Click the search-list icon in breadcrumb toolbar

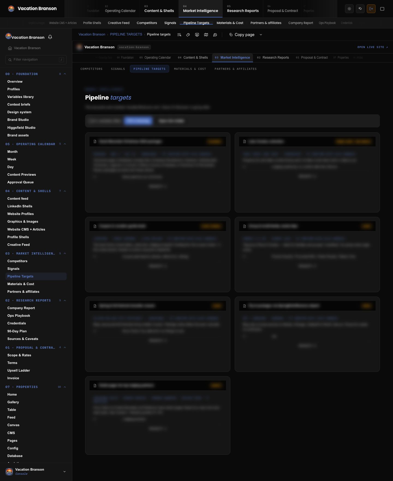(179, 35)
